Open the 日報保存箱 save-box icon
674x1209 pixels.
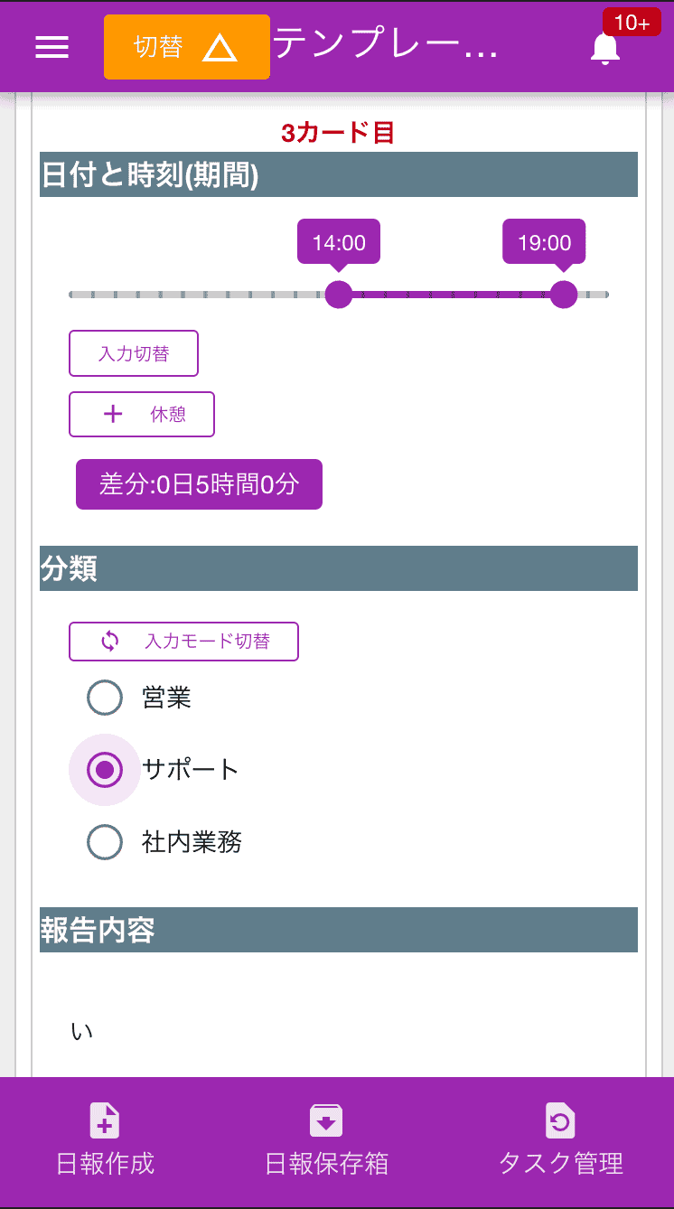(326, 1120)
